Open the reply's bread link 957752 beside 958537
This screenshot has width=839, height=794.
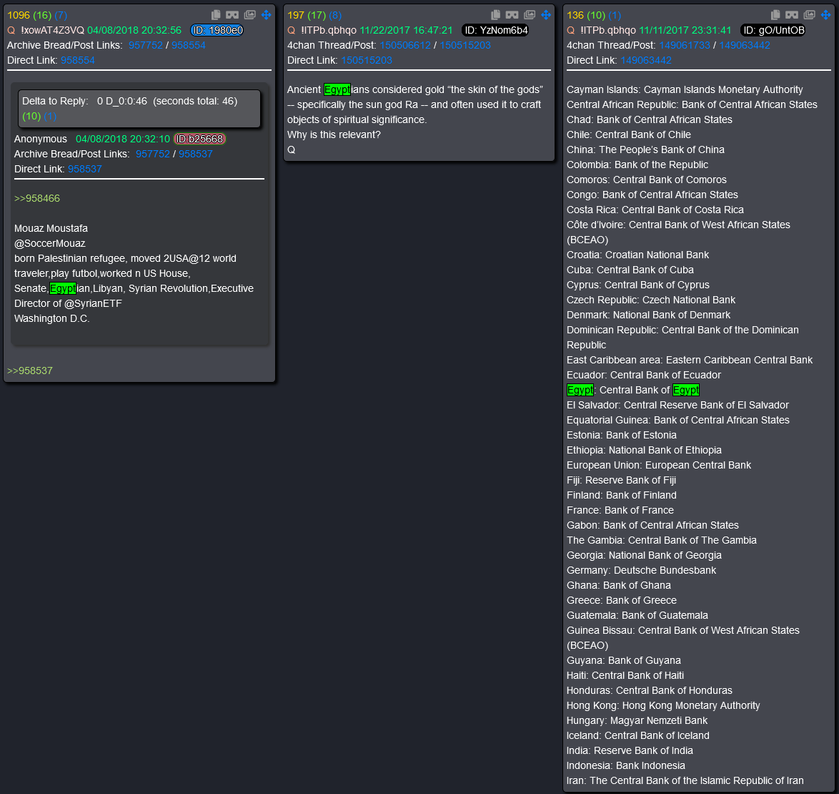click(x=152, y=155)
